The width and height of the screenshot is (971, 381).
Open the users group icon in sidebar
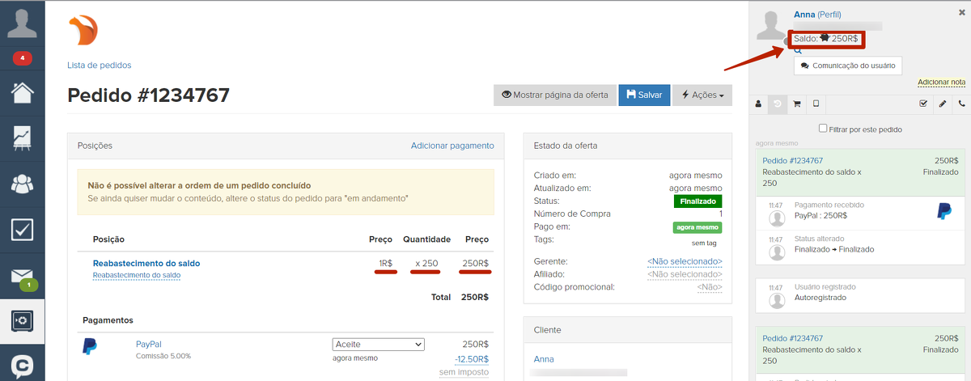(22, 184)
